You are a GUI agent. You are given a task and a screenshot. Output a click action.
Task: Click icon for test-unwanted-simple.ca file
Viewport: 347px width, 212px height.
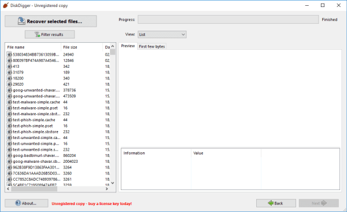coord(9,138)
